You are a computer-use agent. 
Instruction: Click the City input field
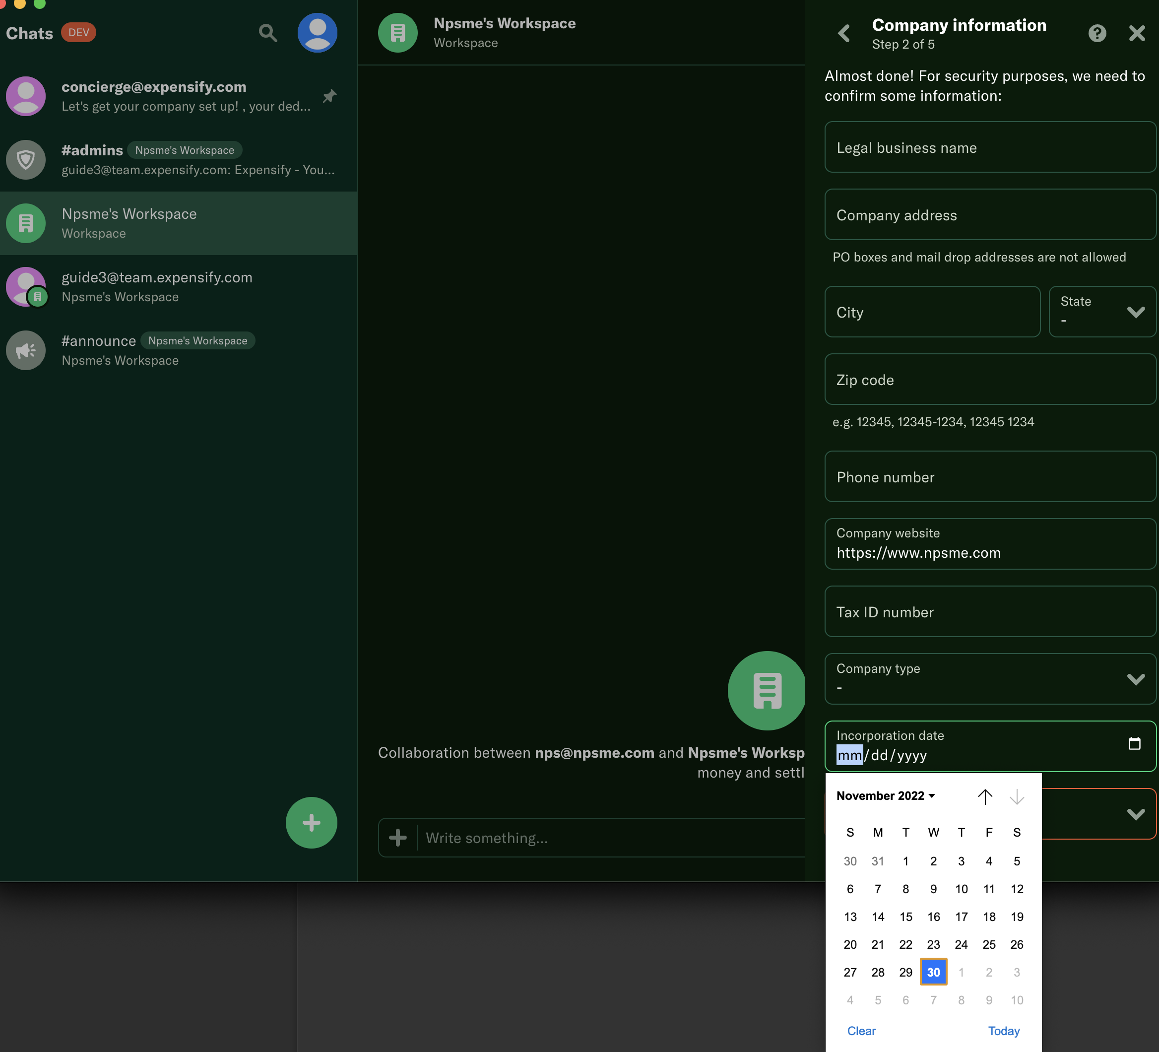click(x=932, y=312)
